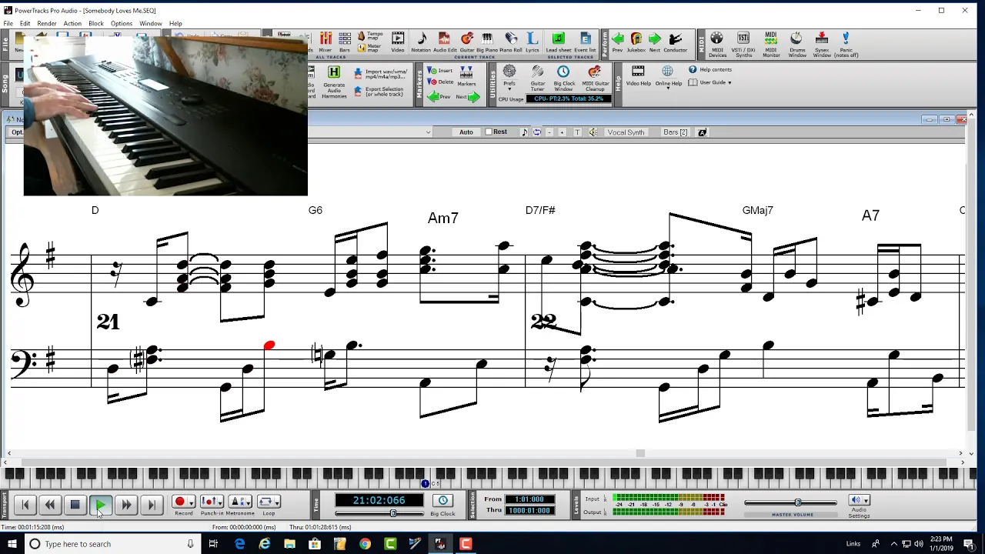Click the Bars [2] button
This screenshot has height=554, width=985.
coord(675,132)
